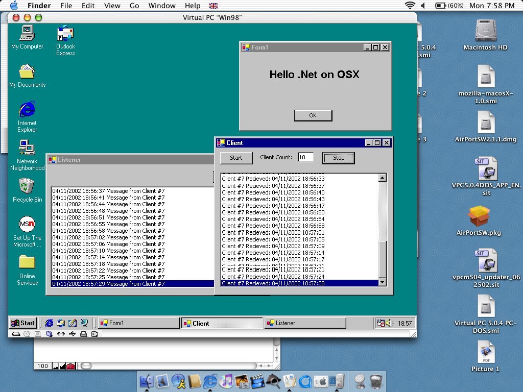
Task: Click the Windows Start button
Action: [x=22, y=323]
